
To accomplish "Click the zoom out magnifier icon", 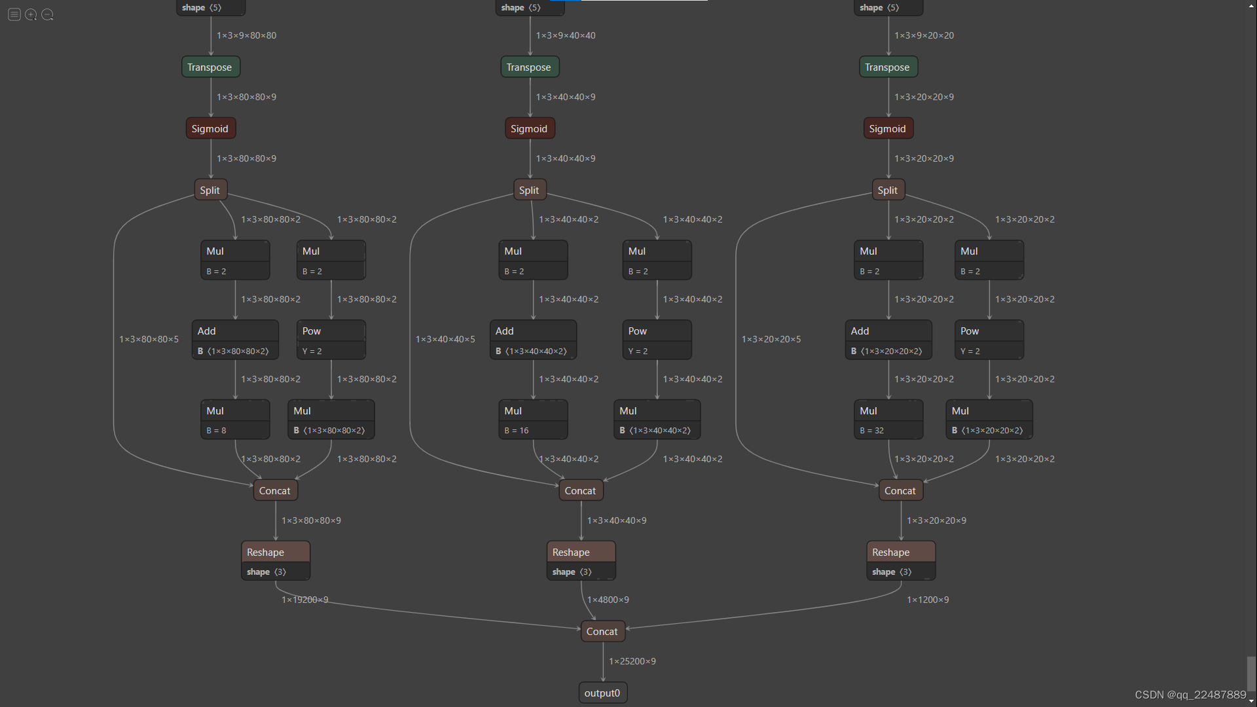I will click(x=48, y=14).
